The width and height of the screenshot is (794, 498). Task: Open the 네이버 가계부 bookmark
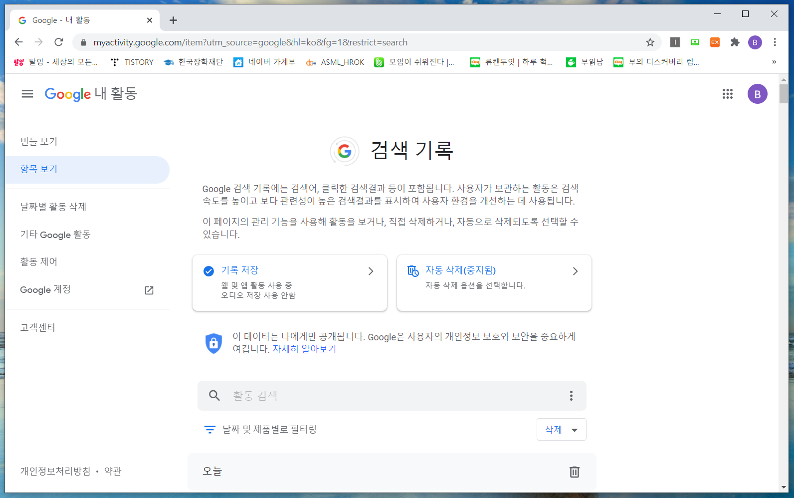tap(264, 62)
